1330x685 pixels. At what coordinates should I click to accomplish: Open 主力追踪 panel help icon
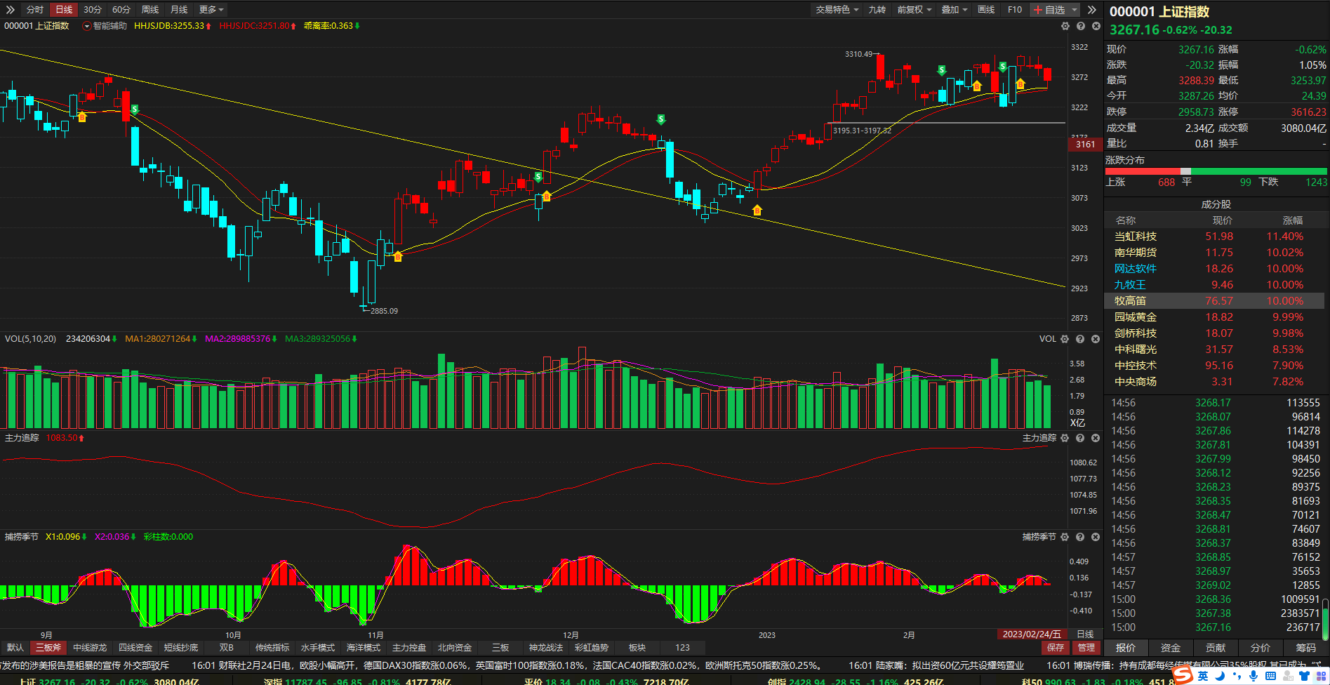(x=1080, y=438)
